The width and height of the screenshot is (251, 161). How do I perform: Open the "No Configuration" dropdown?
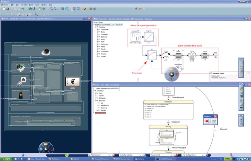point(203,155)
